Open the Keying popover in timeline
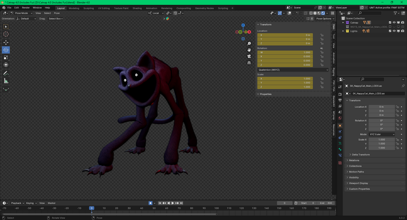 click(x=31, y=203)
